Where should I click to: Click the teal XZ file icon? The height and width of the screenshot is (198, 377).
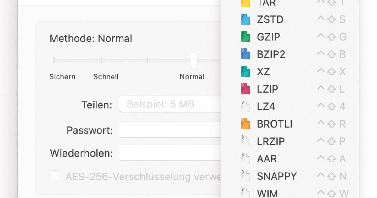click(x=245, y=72)
